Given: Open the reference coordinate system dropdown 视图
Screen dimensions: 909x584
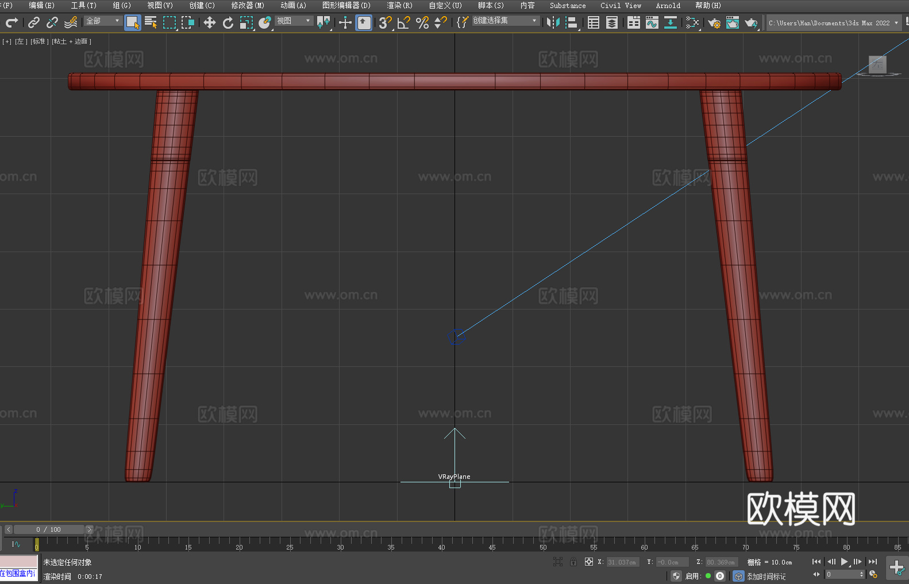Looking at the screenshot, I should tap(294, 21).
